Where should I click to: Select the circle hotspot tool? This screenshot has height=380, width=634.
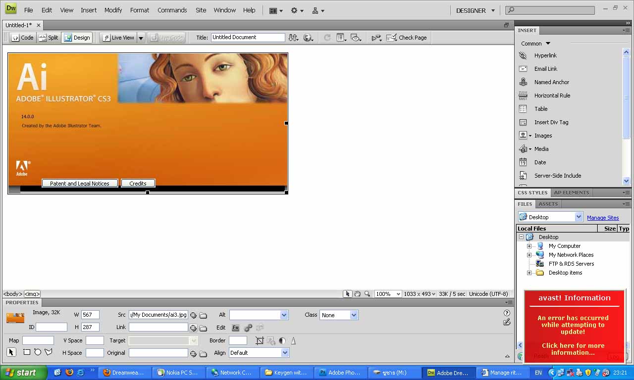(x=38, y=352)
